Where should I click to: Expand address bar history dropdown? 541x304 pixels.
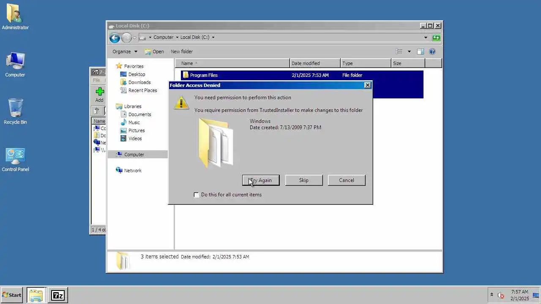tap(426, 38)
